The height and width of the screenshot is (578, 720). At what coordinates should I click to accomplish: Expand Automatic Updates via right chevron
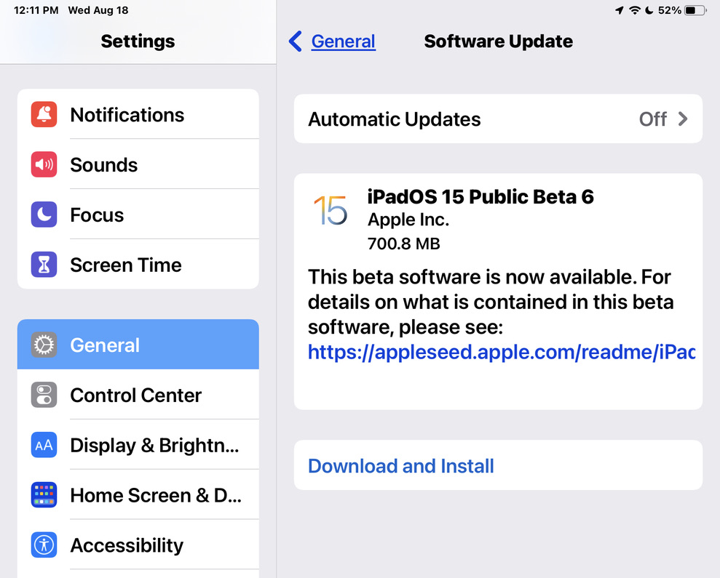click(683, 119)
